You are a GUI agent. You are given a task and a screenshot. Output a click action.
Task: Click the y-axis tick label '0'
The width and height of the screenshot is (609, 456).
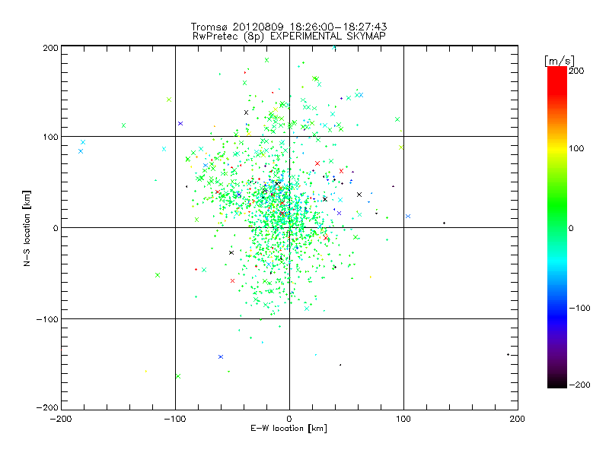[56, 228]
